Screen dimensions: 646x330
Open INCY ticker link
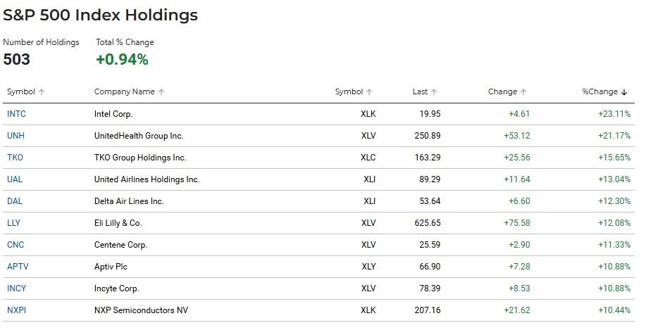pos(16,288)
